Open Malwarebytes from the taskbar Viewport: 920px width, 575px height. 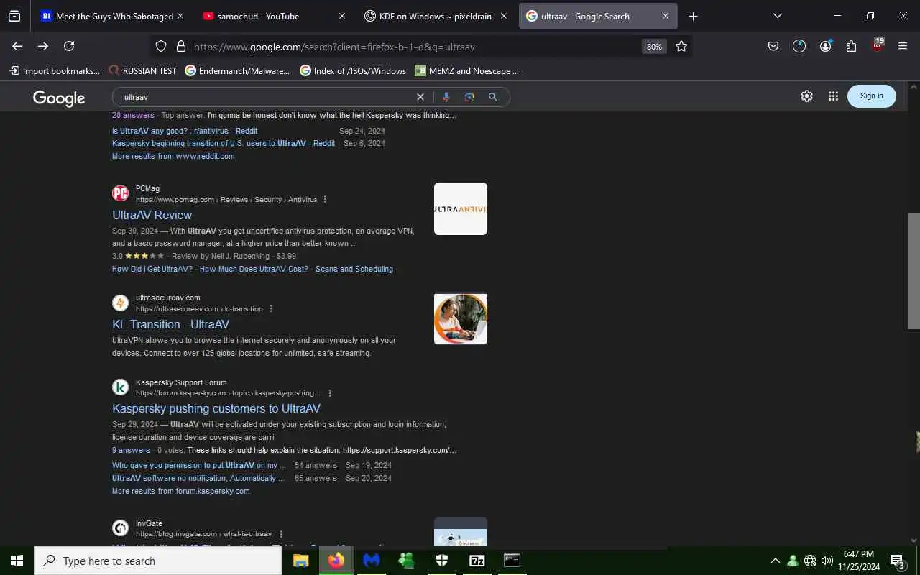[x=372, y=561]
